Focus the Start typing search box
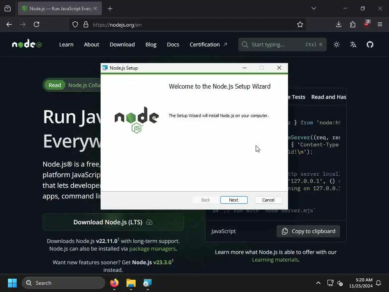This screenshot has height=292, width=389. pyautogui.click(x=282, y=44)
